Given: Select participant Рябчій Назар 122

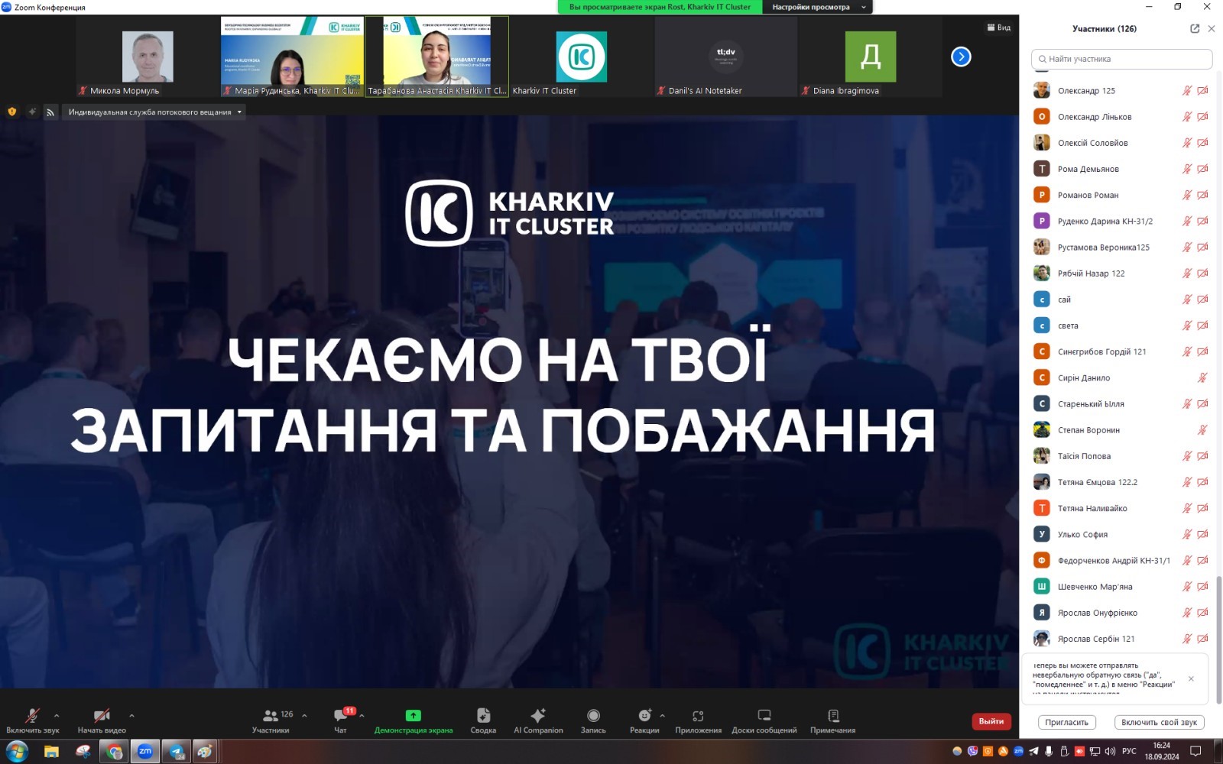Looking at the screenshot, I should click(x=1121, y=274).
